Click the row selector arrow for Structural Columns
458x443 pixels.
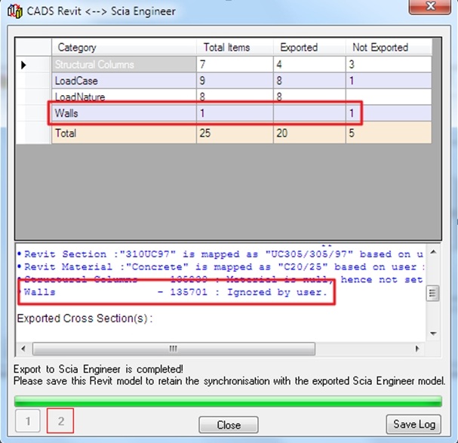(23, 65)
